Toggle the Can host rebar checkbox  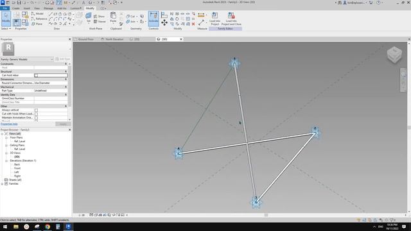36,76
